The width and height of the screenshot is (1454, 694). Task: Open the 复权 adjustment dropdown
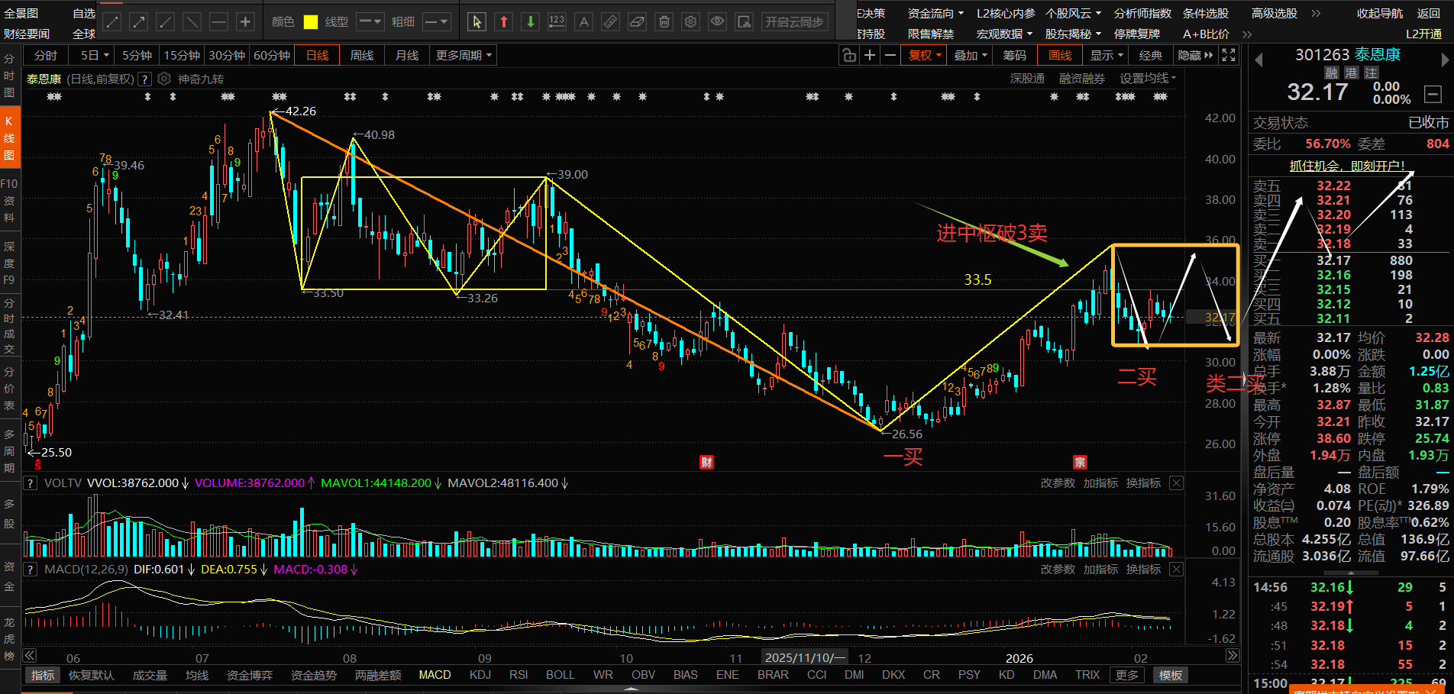(x=926, y=55)
